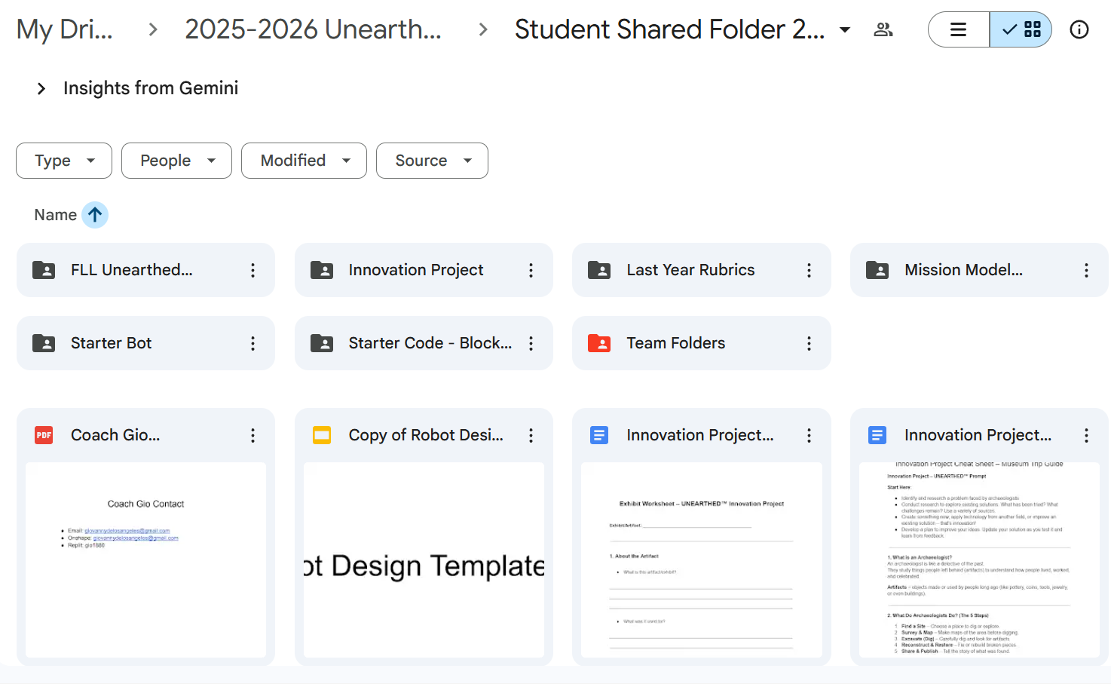Switch to list layout view
The image size is (1111, 684).
959,29
